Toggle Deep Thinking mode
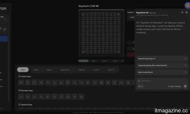Viewport: 190px width, 114px height. (174, 86)
